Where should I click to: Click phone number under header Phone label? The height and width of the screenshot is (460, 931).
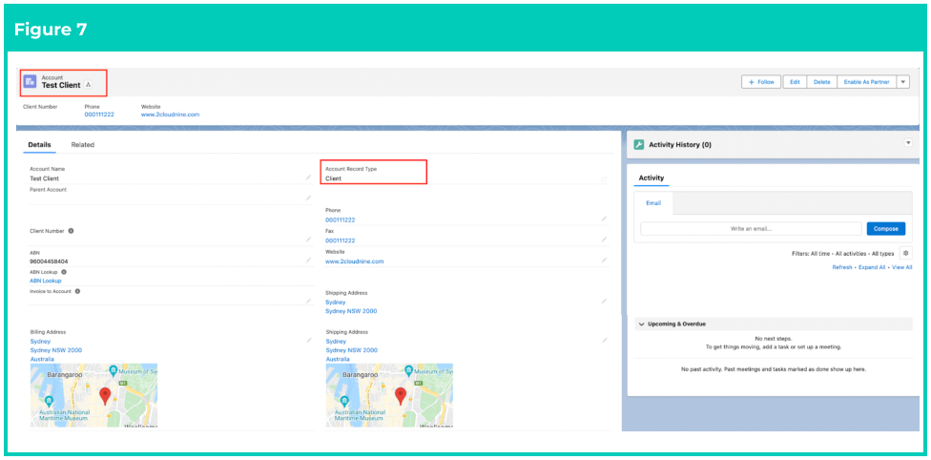(99, 115)
